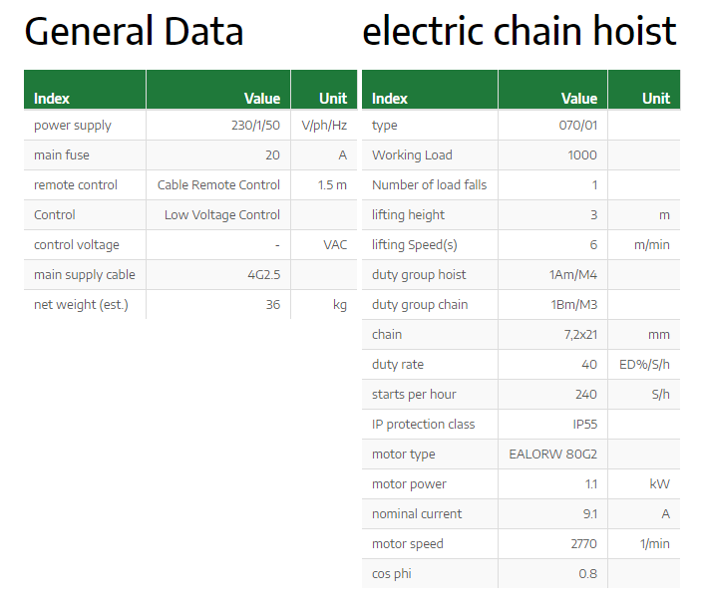Select the motor speed value 2770
702x610 pixels.
tap(583, 544)
